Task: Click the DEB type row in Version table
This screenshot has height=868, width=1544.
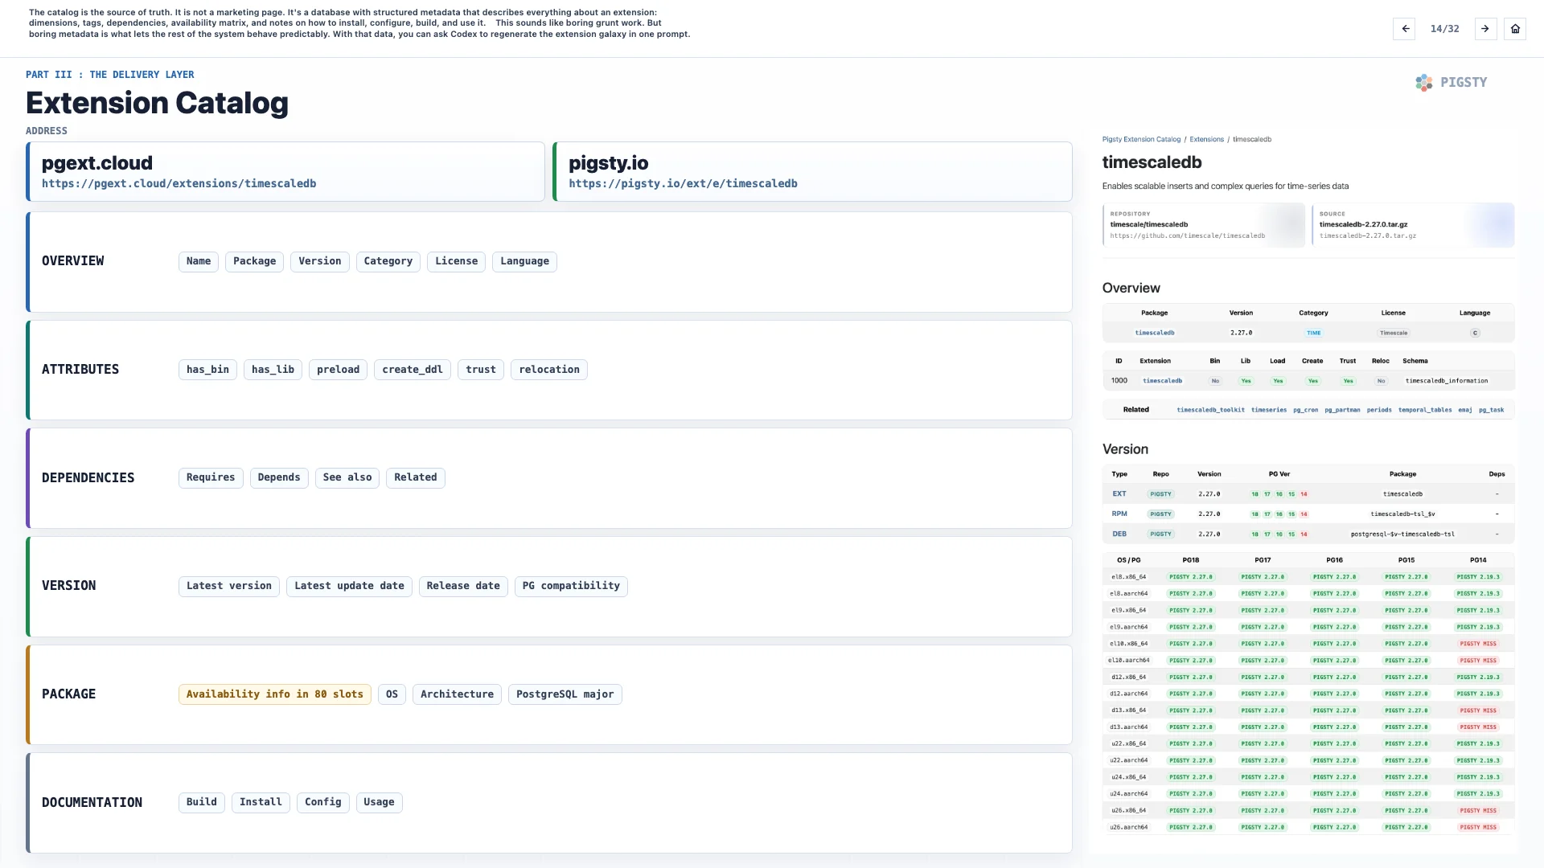Action: tap(1308, 534)
